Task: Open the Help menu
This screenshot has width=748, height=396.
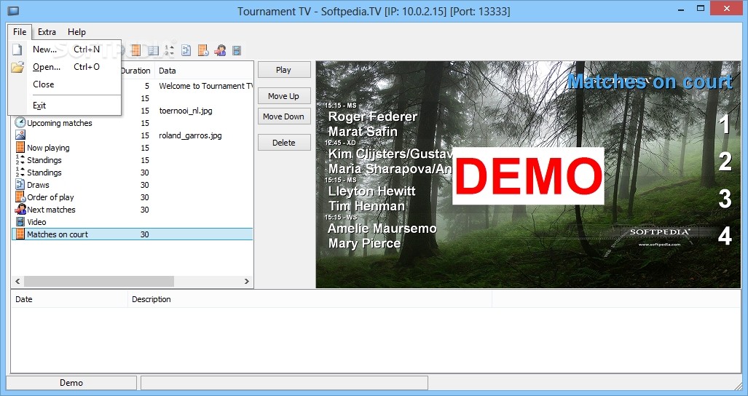Action: point(76,32)
